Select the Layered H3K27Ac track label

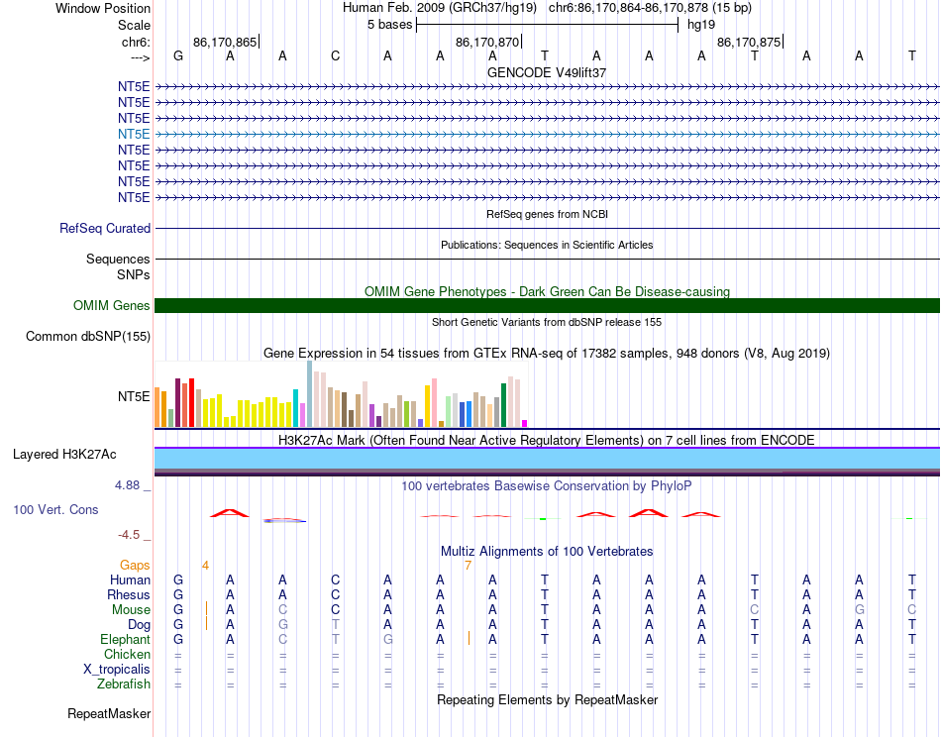coord(64,455)
